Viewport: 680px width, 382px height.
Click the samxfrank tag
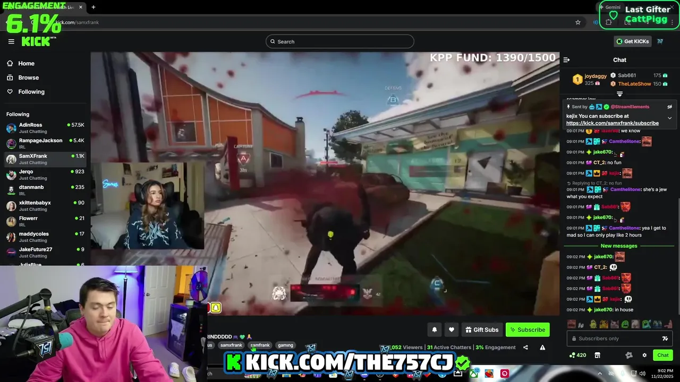coord(231,345)
